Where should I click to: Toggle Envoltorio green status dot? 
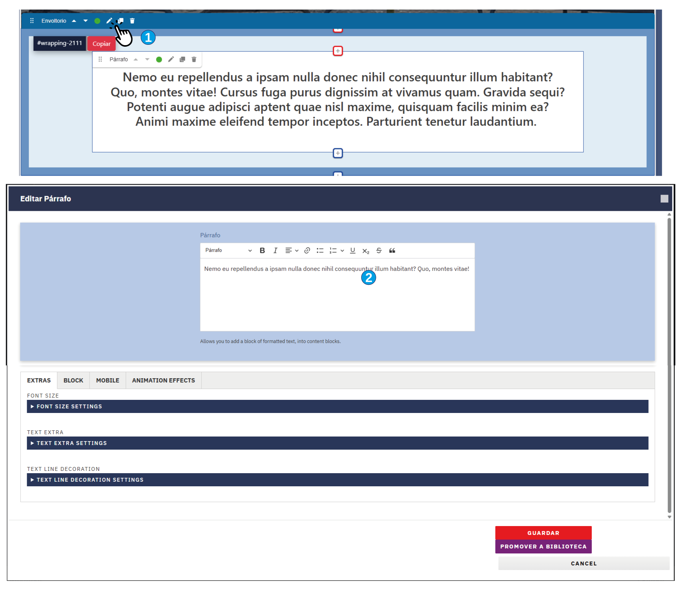point(97,21)
